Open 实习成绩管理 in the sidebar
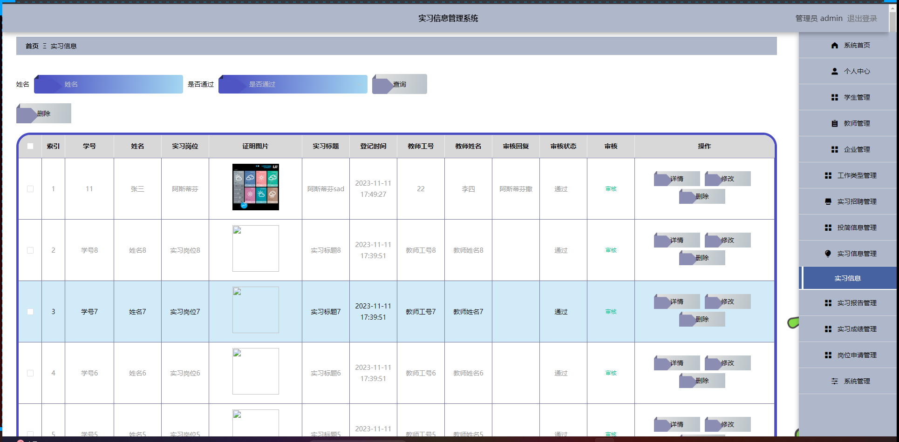899x442 pixels. pos(856,329)
